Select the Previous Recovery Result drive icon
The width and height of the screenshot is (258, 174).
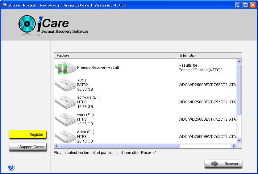pyautogui.click(x=65, y=68)
